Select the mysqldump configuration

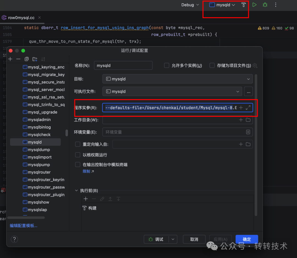39,150
